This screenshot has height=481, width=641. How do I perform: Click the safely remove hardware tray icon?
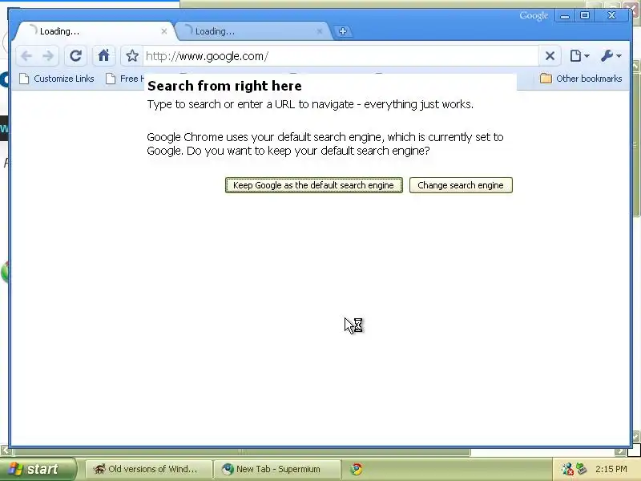point(581,469)
